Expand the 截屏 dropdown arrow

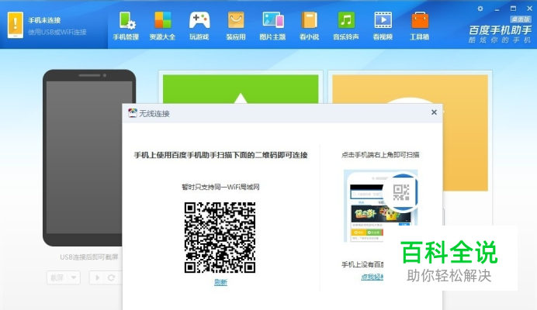tap(74, 277)
